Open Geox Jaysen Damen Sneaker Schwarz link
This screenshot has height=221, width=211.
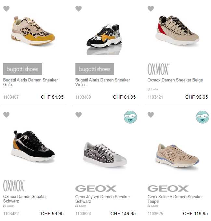pos(103,199)
